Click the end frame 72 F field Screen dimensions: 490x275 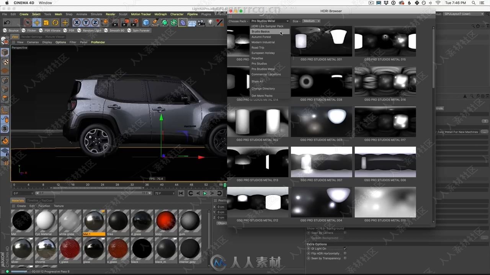(165, 193)
